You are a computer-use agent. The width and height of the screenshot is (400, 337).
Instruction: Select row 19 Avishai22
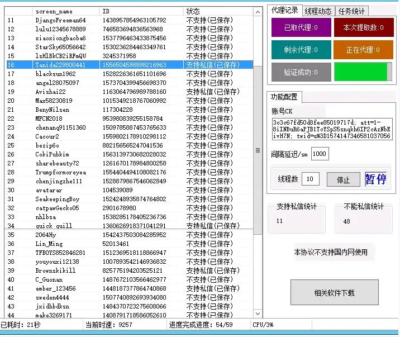pos(50,92)
